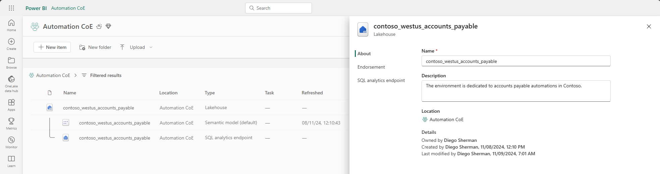Close the lakehouse details panel
Viewport: 660px width, 174px height.
click(649, 26)
